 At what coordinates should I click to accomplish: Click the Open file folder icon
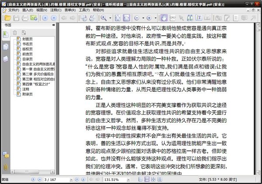7,18
